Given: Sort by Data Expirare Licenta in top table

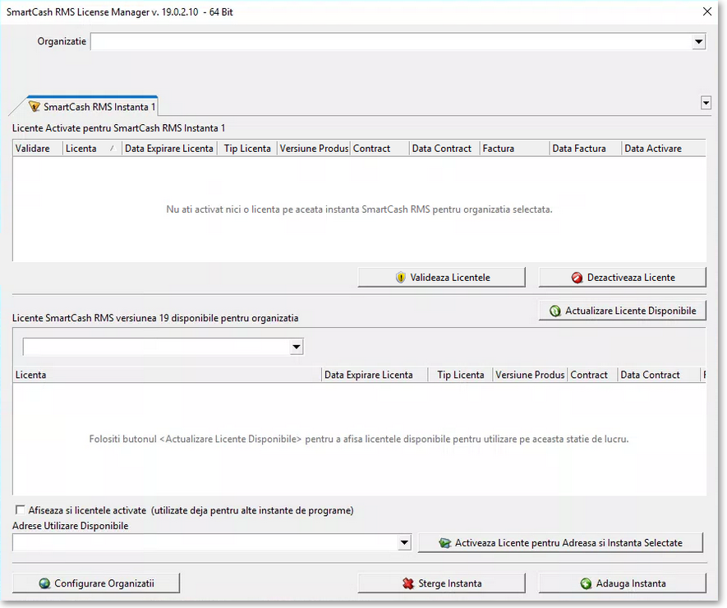Looking at the screenshot, I should 169,149.
